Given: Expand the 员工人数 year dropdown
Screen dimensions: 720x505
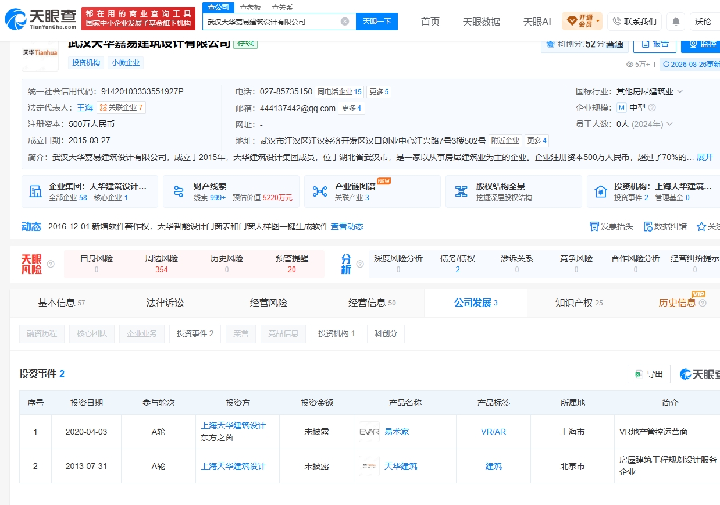Looking at the screenshot, I should [669, 124].
